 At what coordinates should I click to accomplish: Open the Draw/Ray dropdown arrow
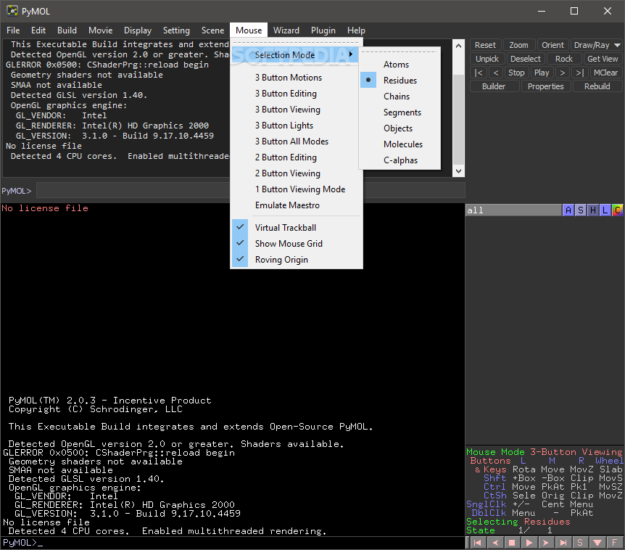618,45
